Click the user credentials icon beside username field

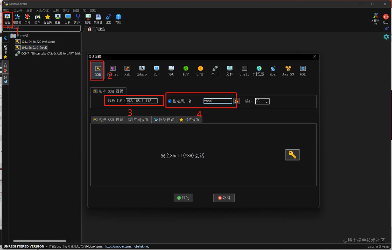(236, 101)
